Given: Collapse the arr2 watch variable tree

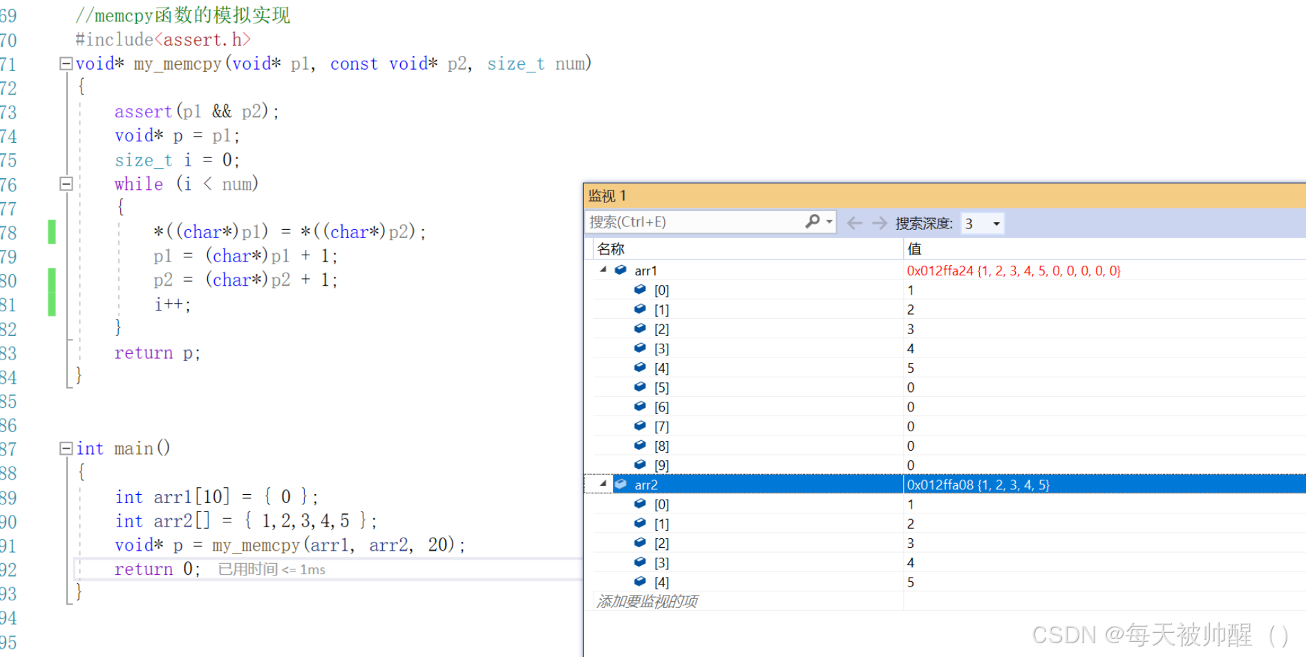Looking at the screenshot, I should point(602,484).
